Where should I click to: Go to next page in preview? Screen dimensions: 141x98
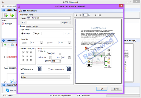click(x=96, y=15)
